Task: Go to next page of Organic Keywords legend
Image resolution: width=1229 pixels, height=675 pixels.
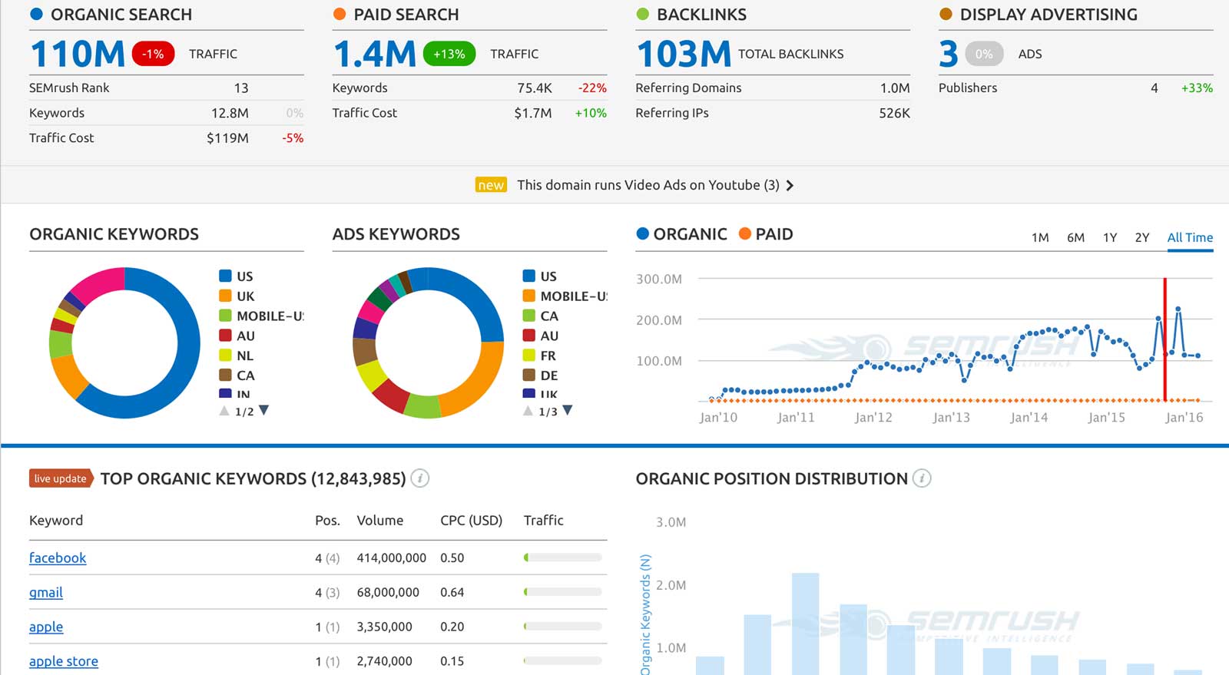Action: pos(264,410)
